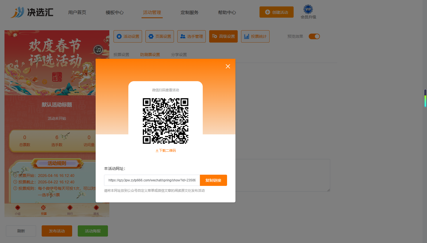Click the 访问量 label in the preview

pyautogui.click(x=89, y=145)
